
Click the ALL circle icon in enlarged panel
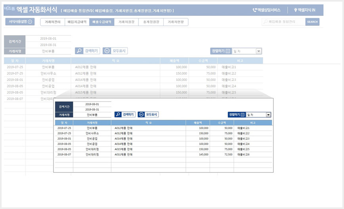point(141,114)
